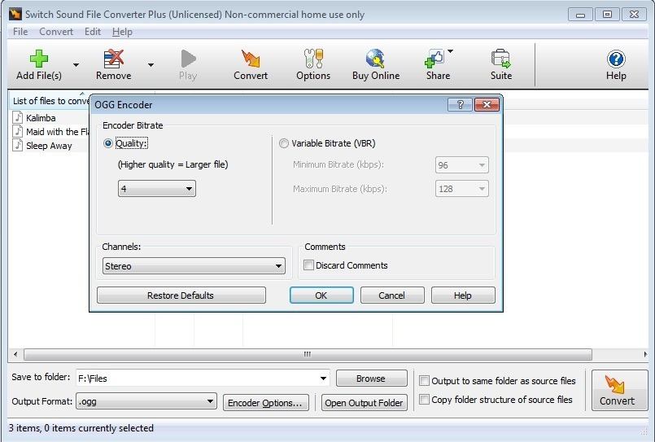Click the Sleep Away file music icon
655x442 pixels.
[x=18, y=145]
